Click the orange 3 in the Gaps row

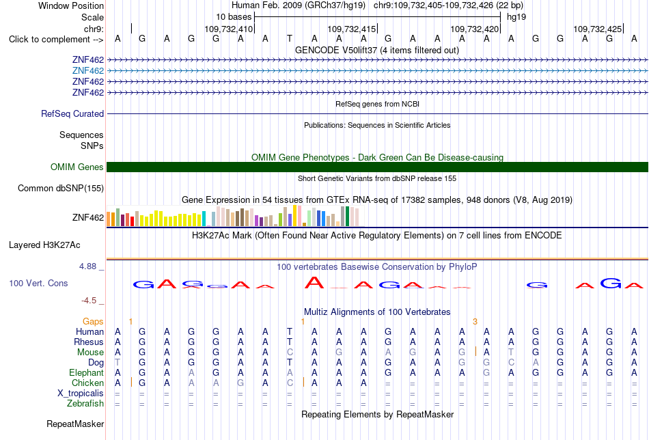[475, 322]
